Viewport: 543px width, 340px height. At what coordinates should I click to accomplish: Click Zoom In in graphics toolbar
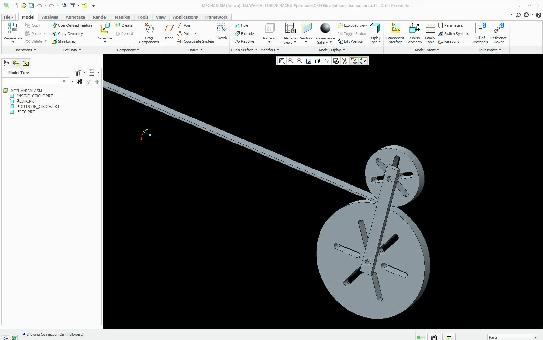(x=291, y=61)
